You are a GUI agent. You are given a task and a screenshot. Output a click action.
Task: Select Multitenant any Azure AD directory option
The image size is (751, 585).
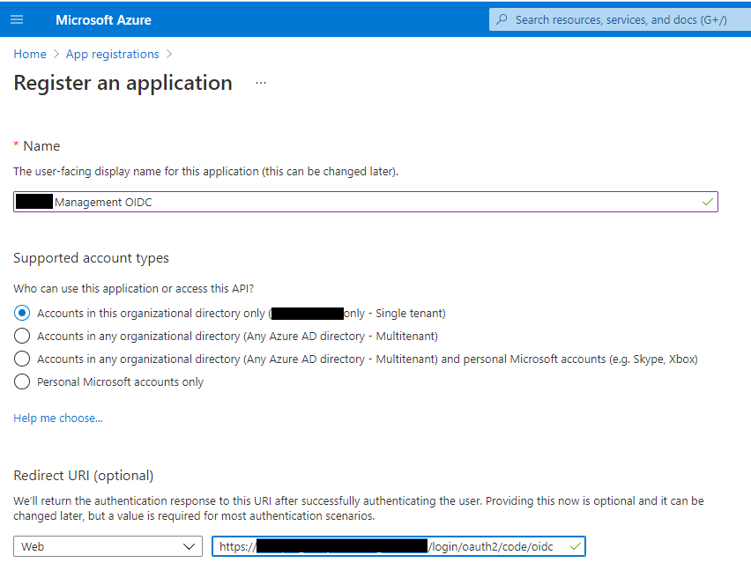pos(22,336)
